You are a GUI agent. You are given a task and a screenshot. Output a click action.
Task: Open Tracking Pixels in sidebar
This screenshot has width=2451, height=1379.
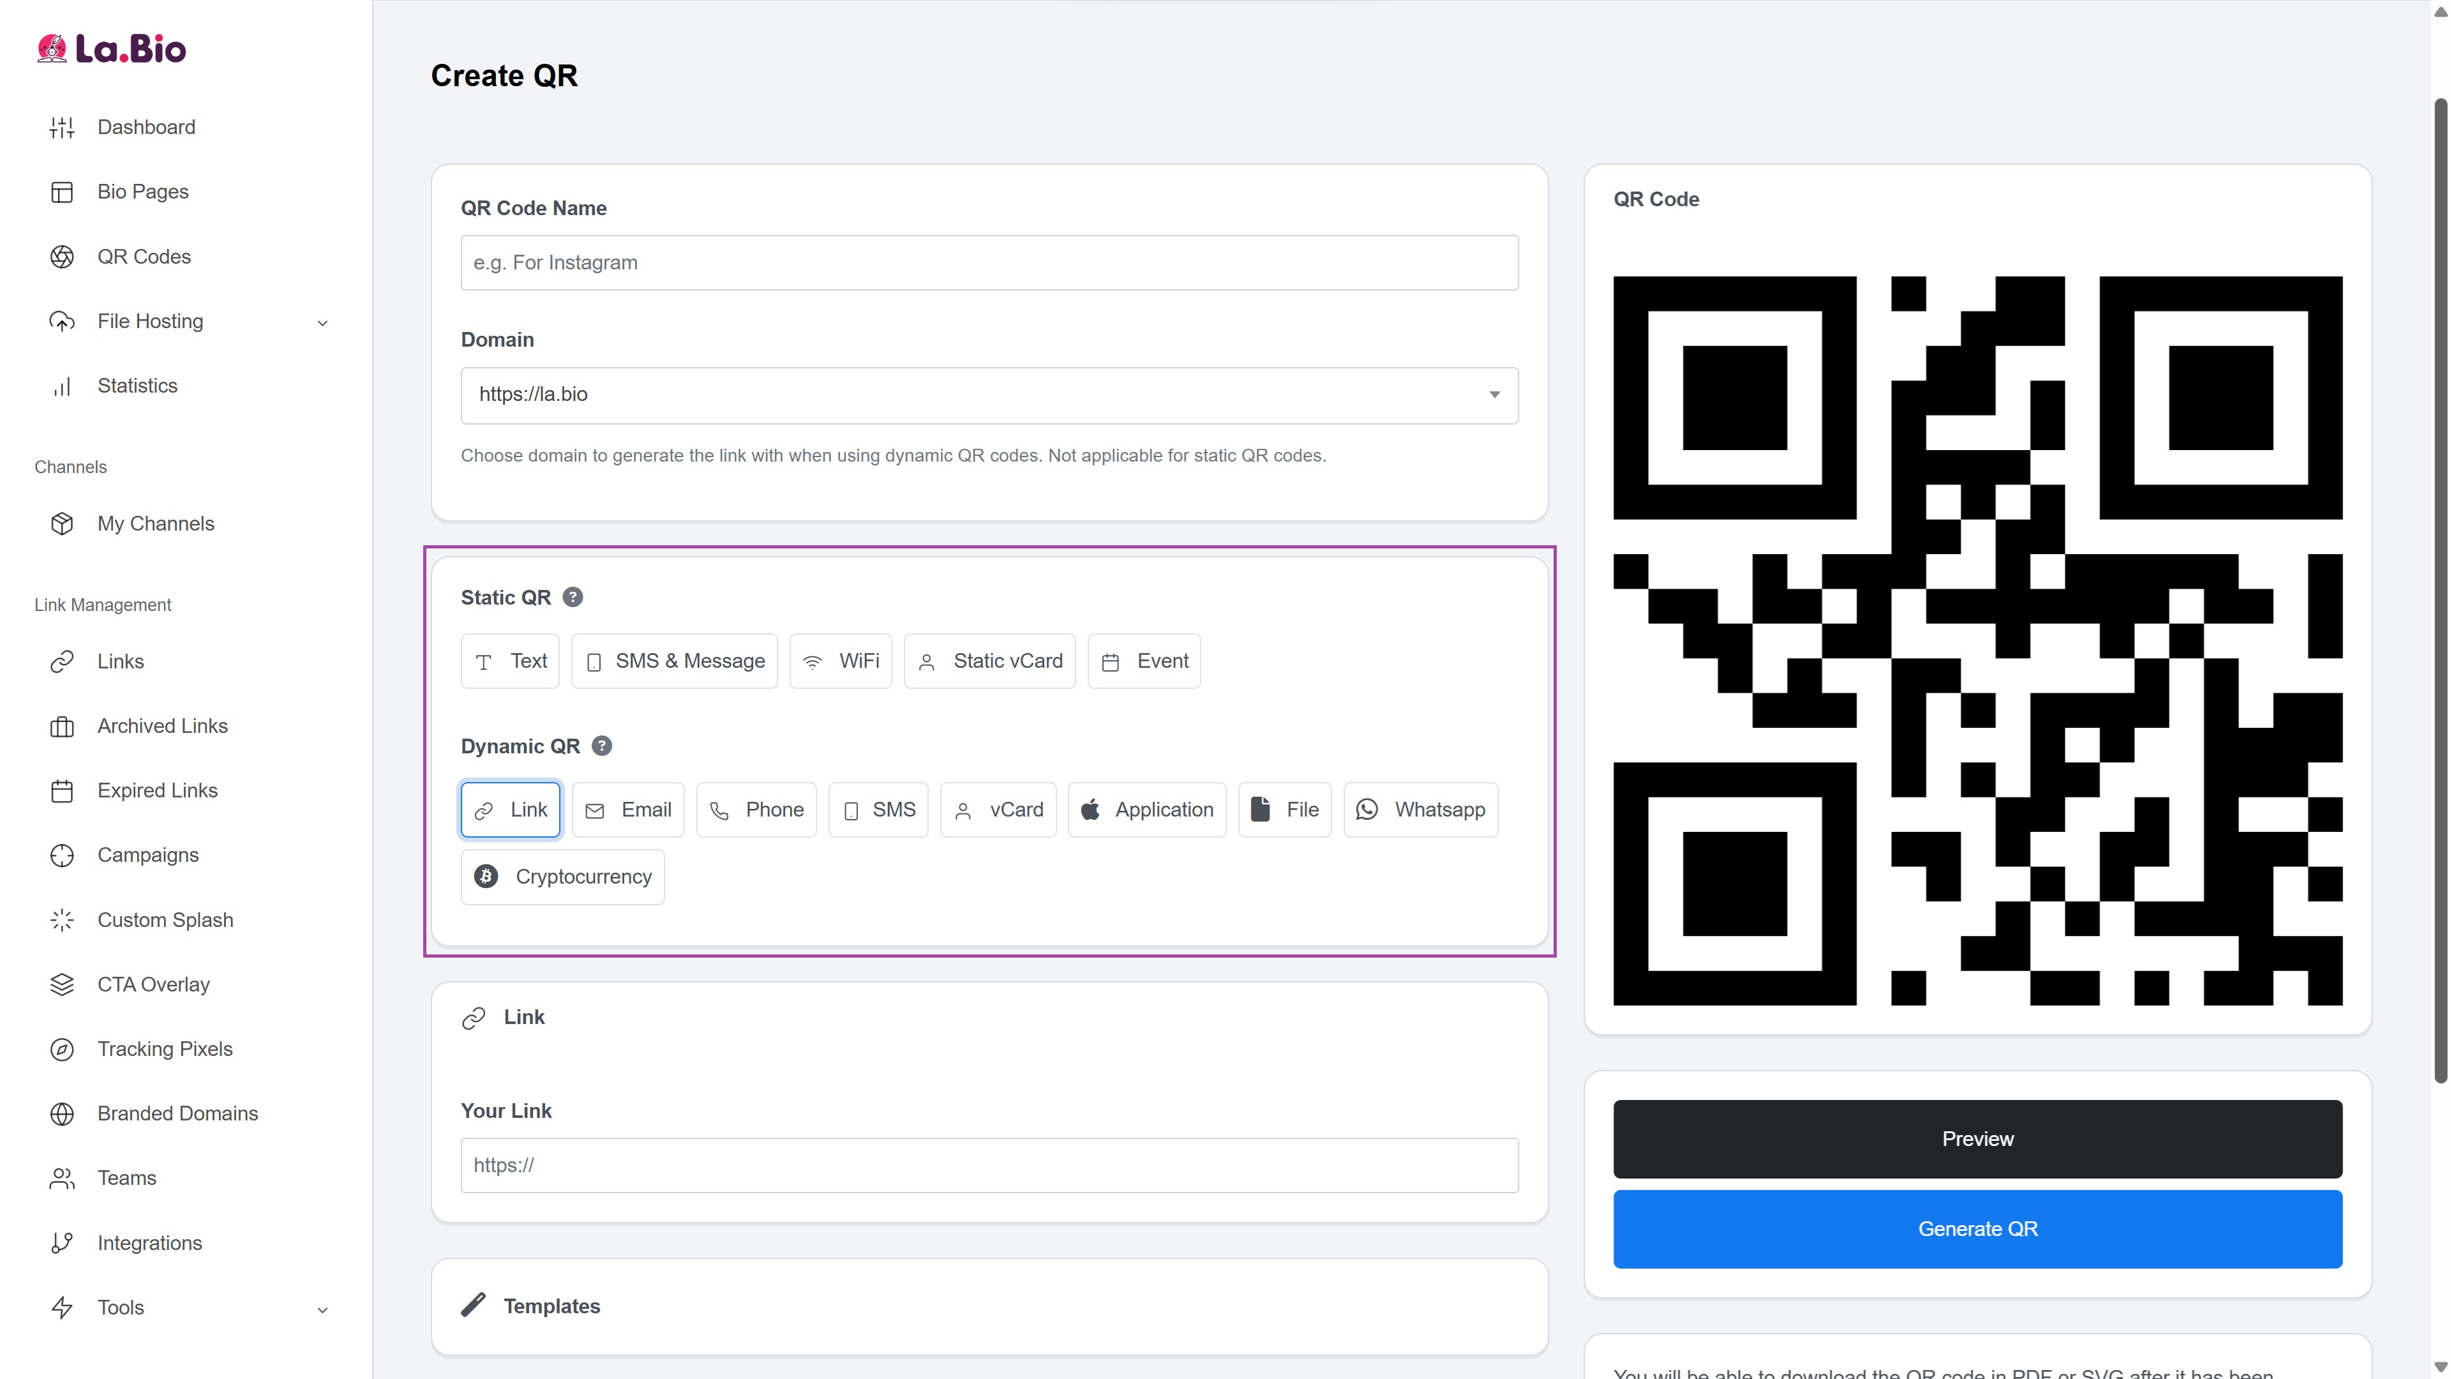click(x=165, y=1049)
